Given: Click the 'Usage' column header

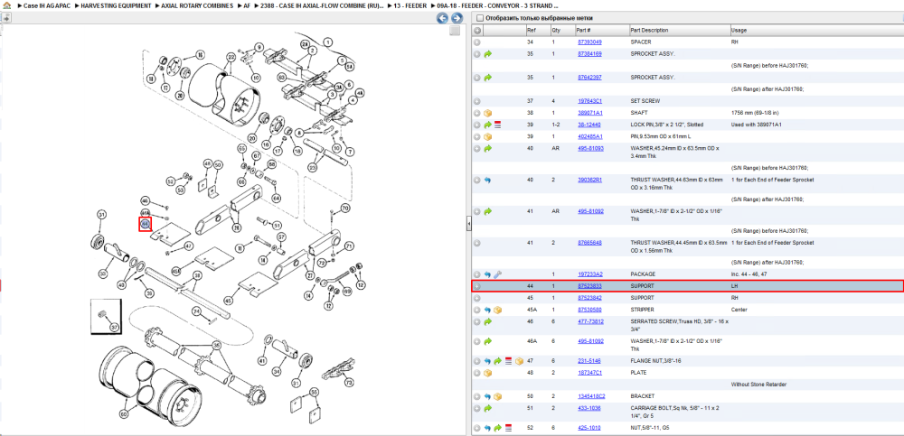Looking at the screenshot, I should [x=816, y=30].
